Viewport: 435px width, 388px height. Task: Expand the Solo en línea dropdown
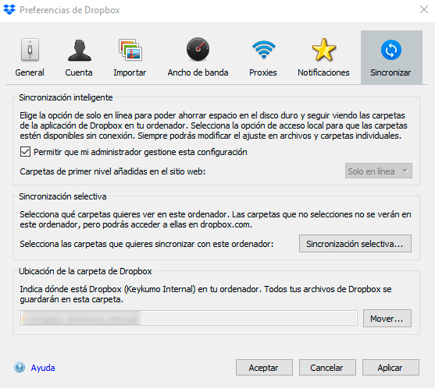click(379, 171)
